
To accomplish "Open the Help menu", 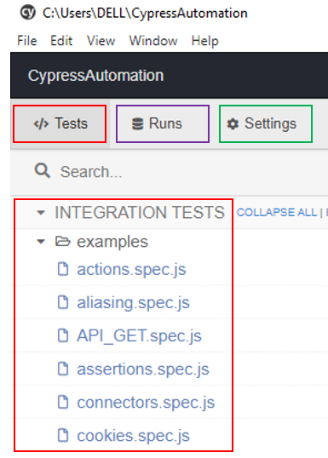I will tap(205, 41).
